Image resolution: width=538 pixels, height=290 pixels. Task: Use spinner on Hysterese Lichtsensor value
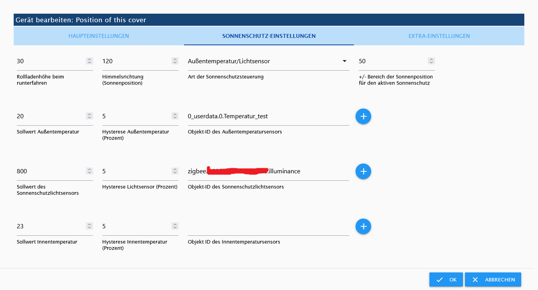pos(175,171)
